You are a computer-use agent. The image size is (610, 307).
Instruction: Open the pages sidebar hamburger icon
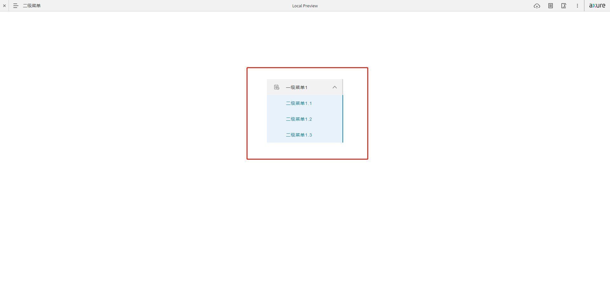16,6
